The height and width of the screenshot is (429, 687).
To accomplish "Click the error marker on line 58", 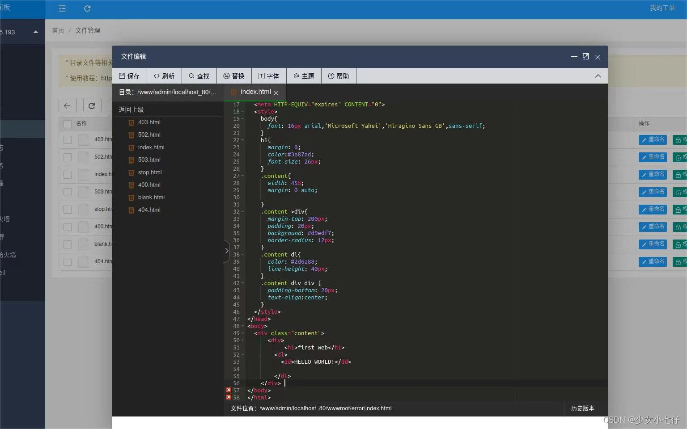I will (229, 397).
